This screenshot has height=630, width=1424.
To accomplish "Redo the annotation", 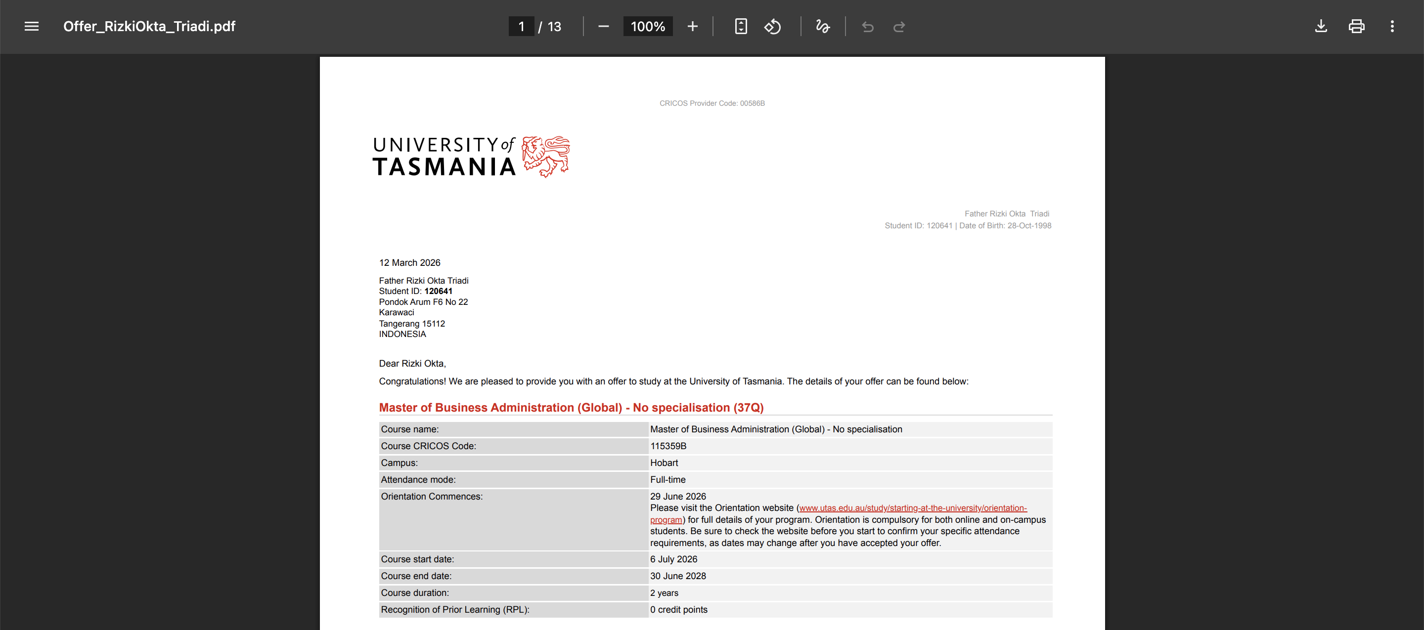I will point(899,26).
